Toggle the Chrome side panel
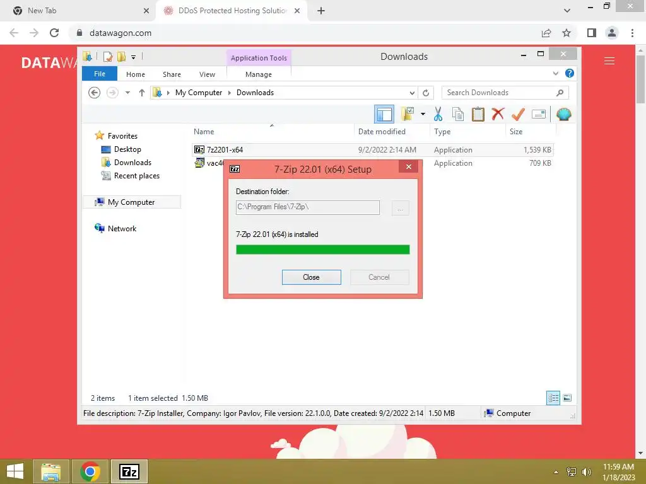 [592, 33]
